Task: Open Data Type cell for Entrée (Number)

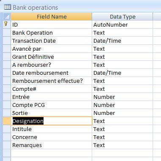Action: (123, 97)
